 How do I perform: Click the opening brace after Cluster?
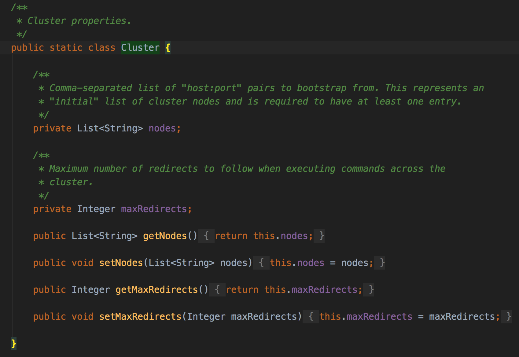click(167, 47)
